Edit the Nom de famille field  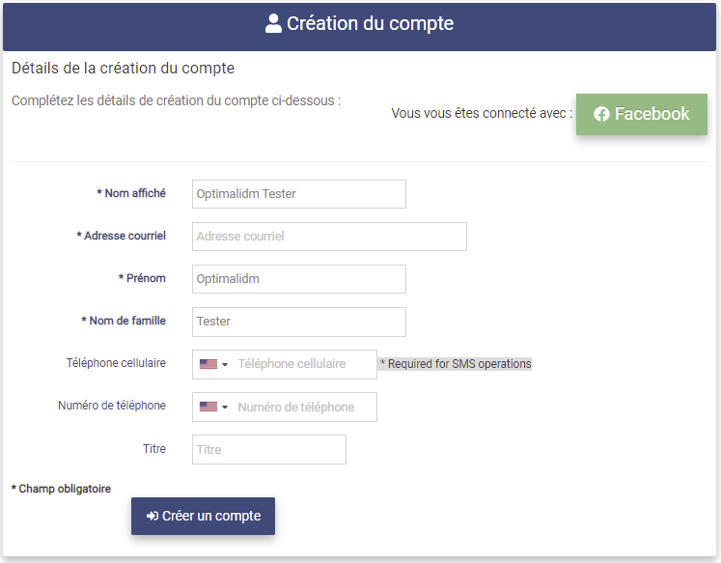[x=299, y=322]
